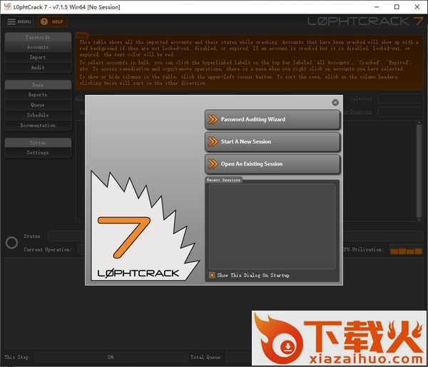Click the This Step progress bar
Viewport: 428px width, 367px height.
click(x=111, y=357)
